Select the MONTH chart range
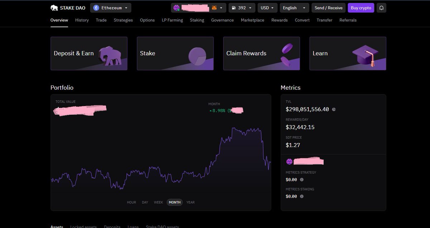The image size is (430, 228). [175, 202]
